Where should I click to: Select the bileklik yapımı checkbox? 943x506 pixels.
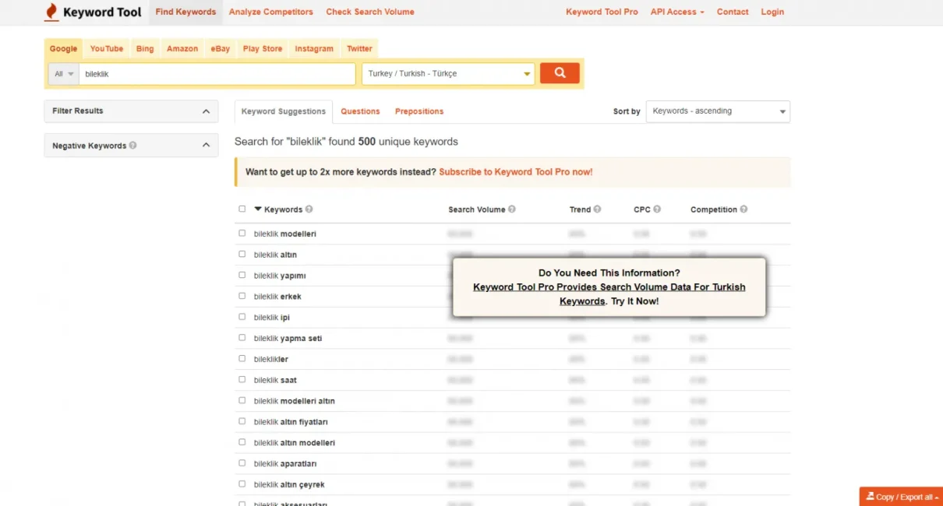click(x=242, y=276)
